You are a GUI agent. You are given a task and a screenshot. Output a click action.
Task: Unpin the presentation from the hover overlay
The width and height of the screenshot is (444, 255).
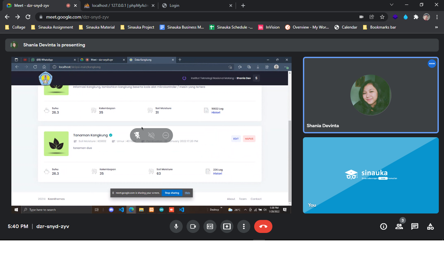point(137,135)
